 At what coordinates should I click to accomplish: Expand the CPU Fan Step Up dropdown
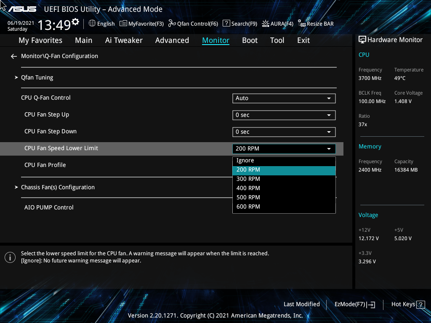284,115
